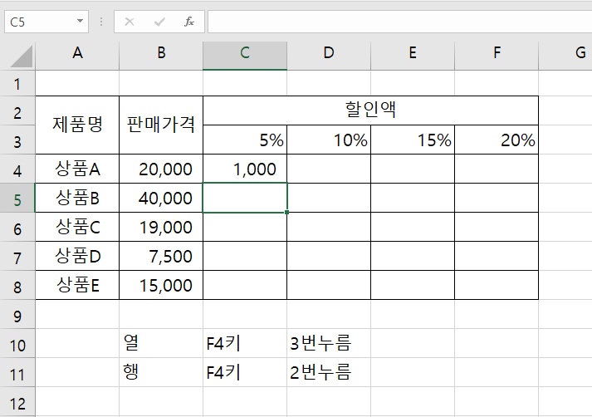
Task: Select the 열 cell in row 10
Action: pos(161,343)
